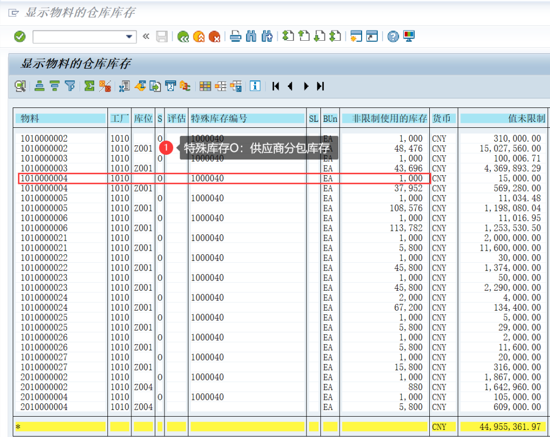Click the Help question mark icon
Viewport: 550px width, 437px height.
(x=393, y=37)
